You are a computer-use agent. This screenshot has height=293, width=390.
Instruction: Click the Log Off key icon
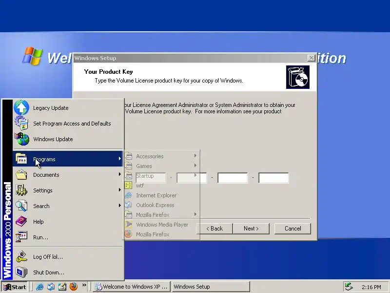[x=21, y=257]
